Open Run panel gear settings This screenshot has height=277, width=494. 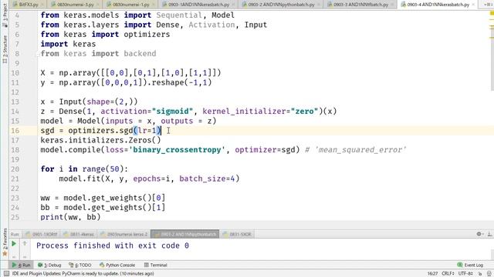pyautogui.click(x=479, y=234)
